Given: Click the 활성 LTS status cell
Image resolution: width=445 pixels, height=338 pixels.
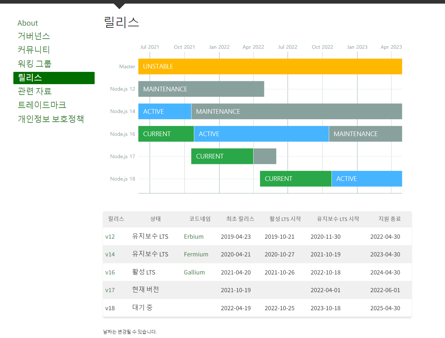Looking at the screenshot, I should coord(144,272).
